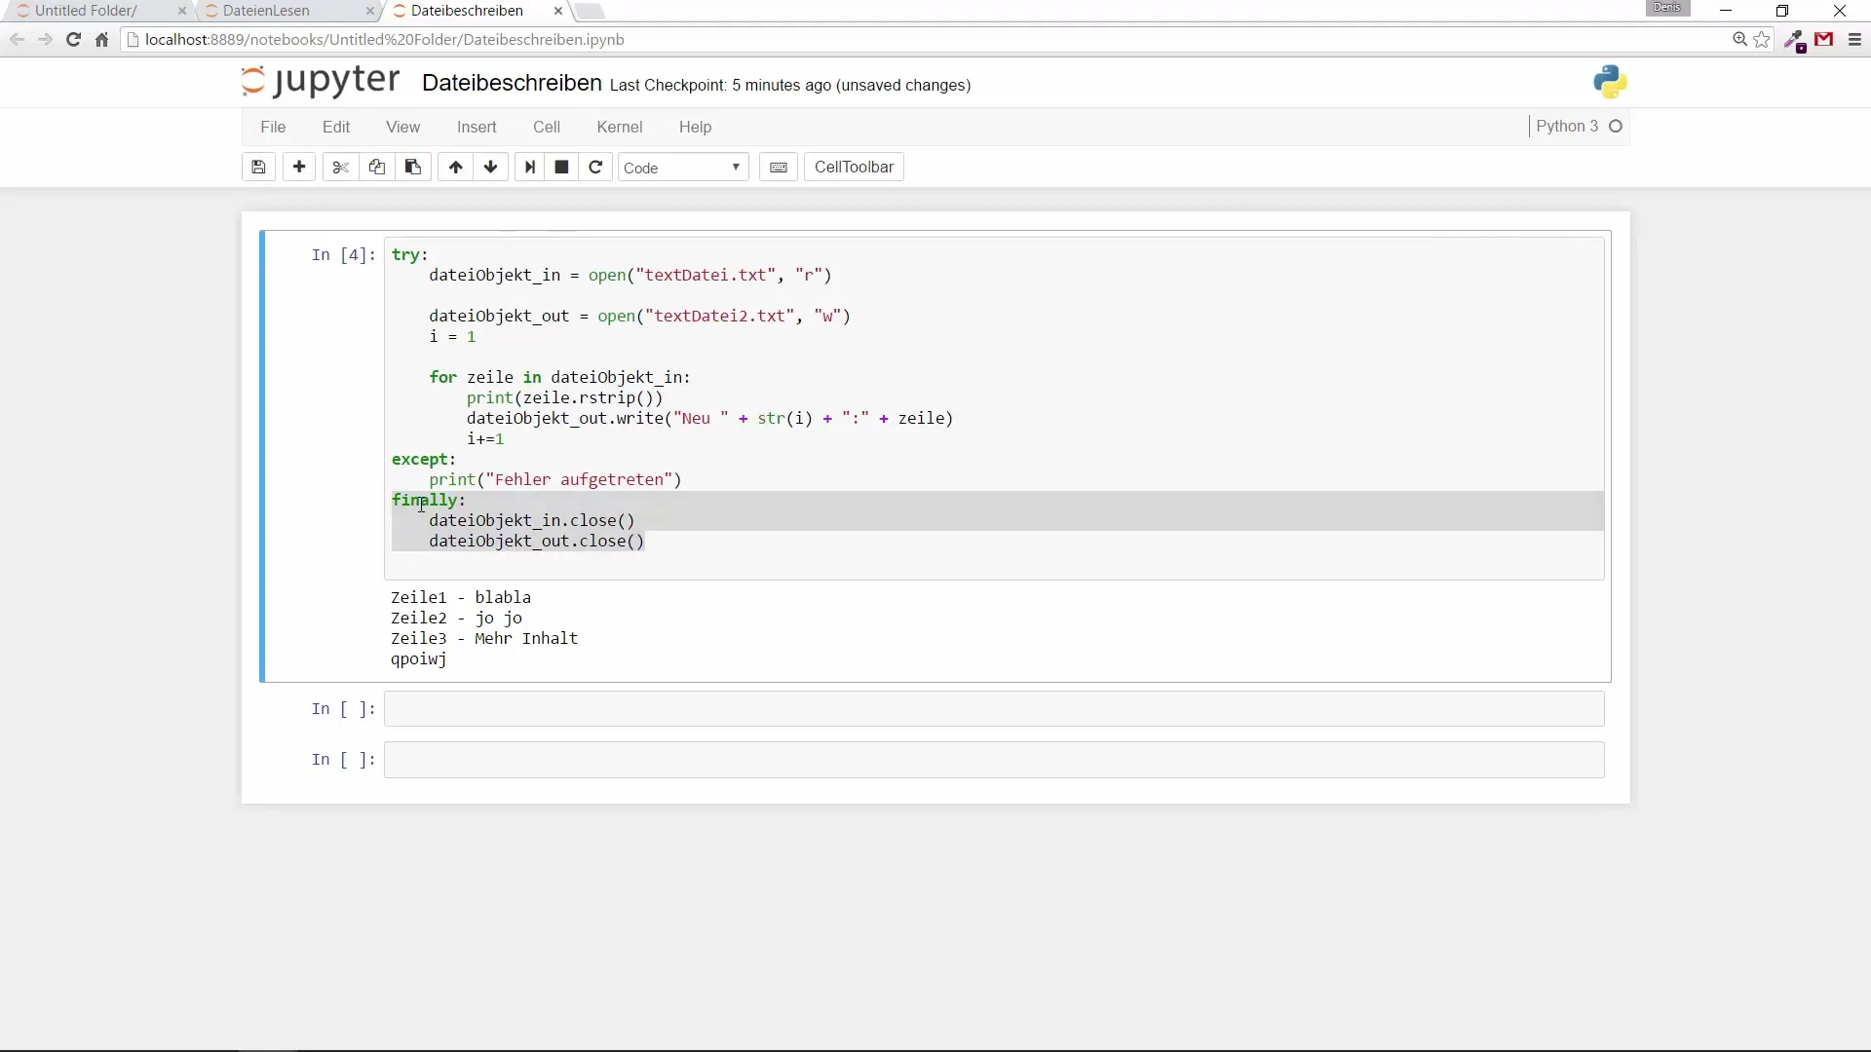This screenshot has width=1871, height=1052.
Task: Open Gmail extension icon
Action: (1824, 40)
